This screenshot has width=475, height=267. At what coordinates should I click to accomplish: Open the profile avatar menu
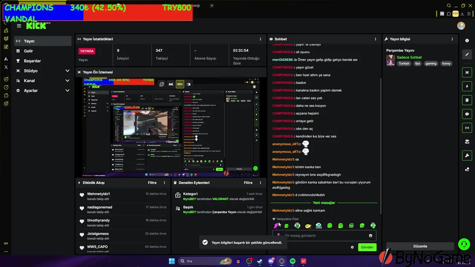point(461,26)
